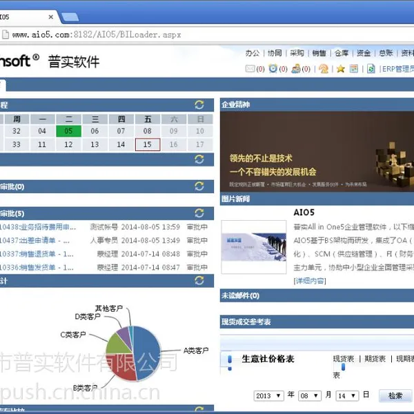Click the A类客户 chart label
The width and height of the screenshot is (414, 414).
coord(196,351)
